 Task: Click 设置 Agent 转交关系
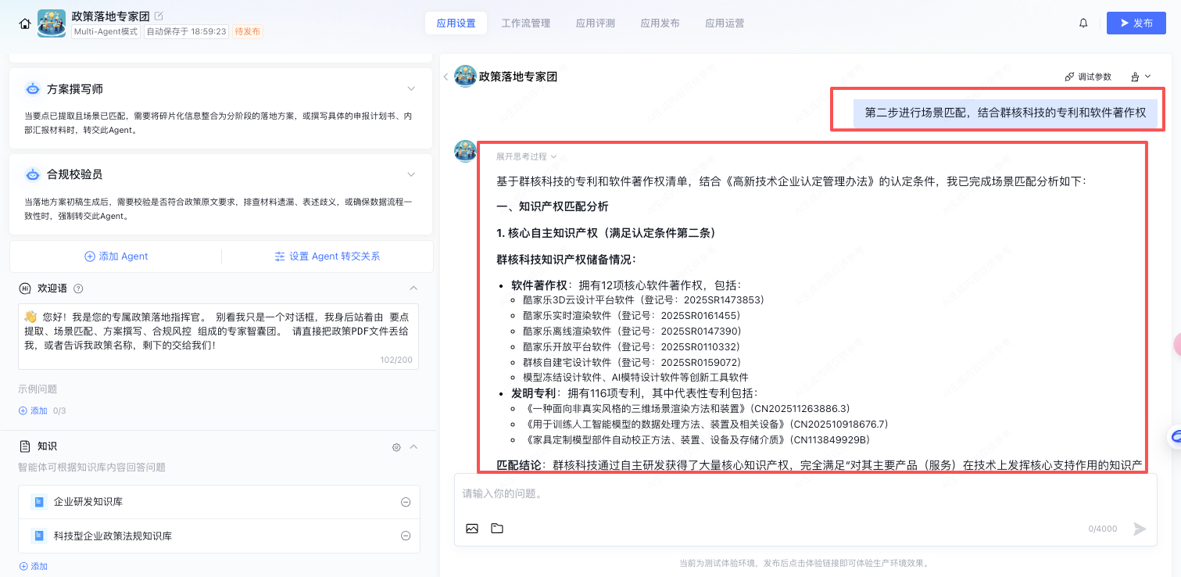pos(327,256)
